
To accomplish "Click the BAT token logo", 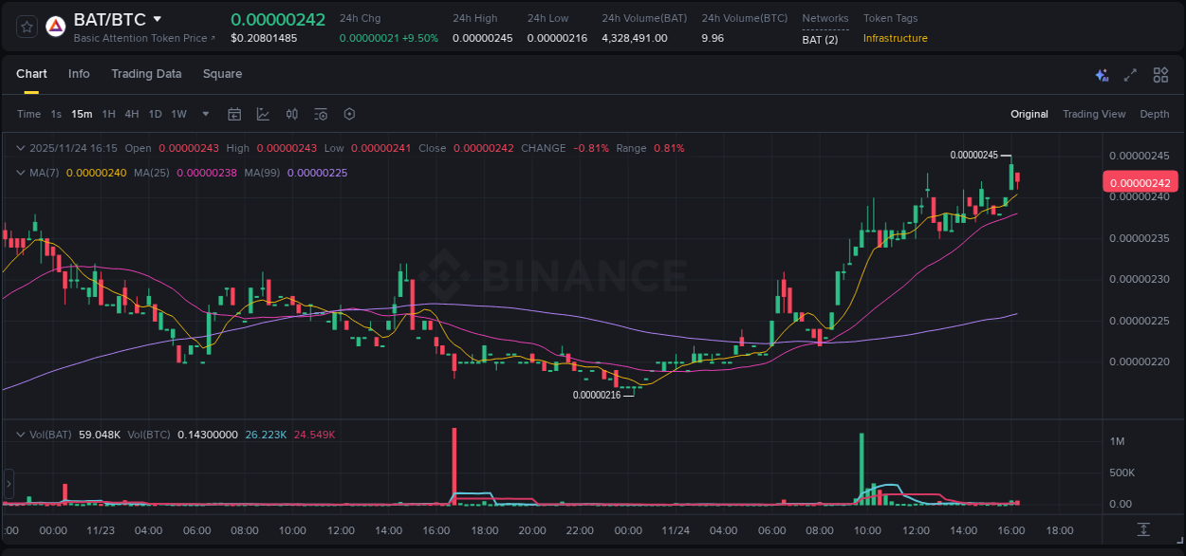I will pos(56,25).
